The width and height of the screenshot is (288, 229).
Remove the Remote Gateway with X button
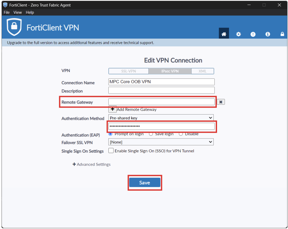click(221, 102)
